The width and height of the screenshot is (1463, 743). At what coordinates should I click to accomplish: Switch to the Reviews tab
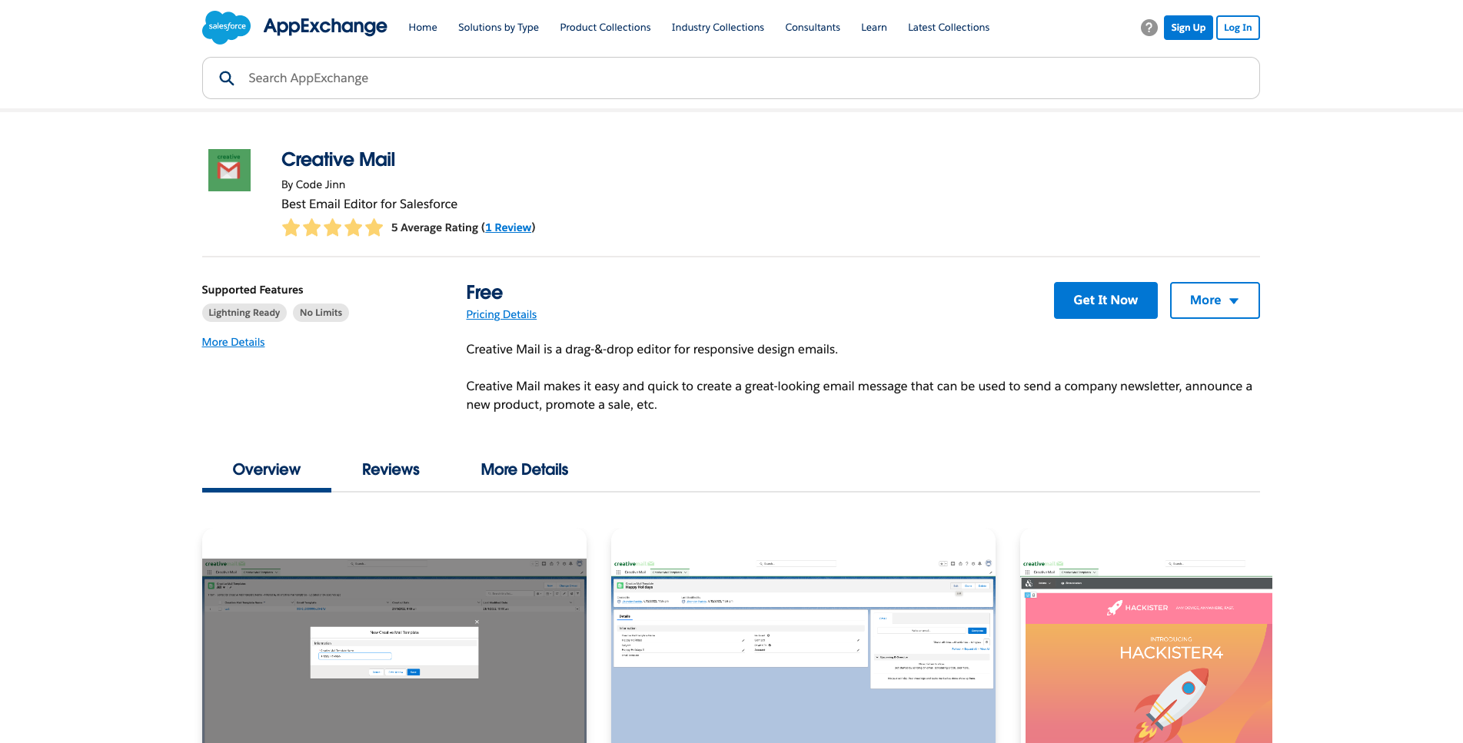tap(391, 469)
